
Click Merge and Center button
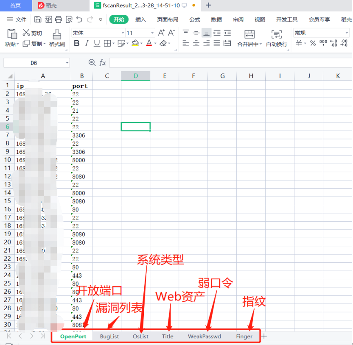tap(249, 38)
